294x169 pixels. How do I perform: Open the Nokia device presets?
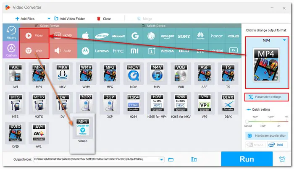click(x=168, y=51)
